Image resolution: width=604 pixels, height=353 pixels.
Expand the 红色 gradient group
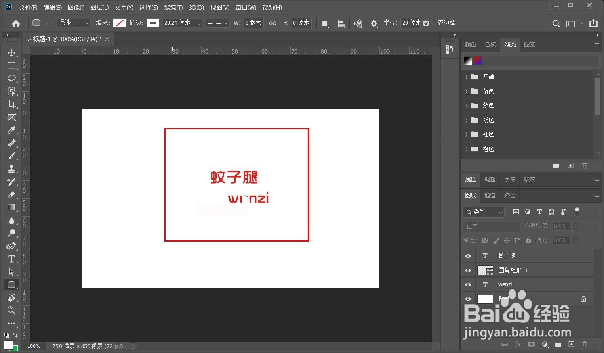[466, 134]
